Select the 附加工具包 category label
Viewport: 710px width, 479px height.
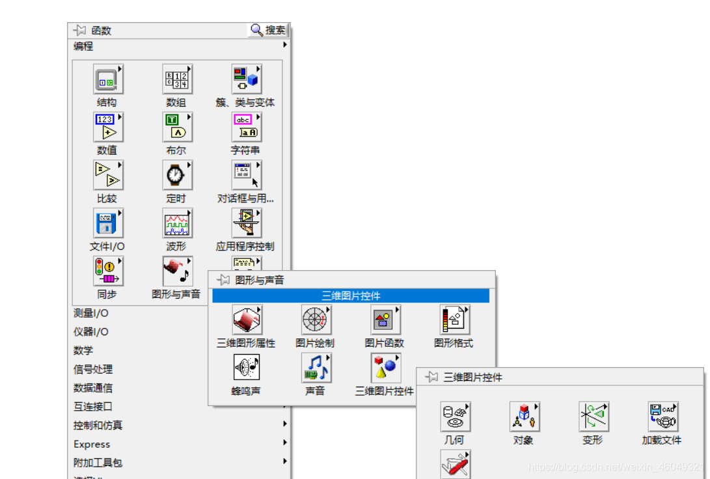pyautogui.click(x=98, y=463)
